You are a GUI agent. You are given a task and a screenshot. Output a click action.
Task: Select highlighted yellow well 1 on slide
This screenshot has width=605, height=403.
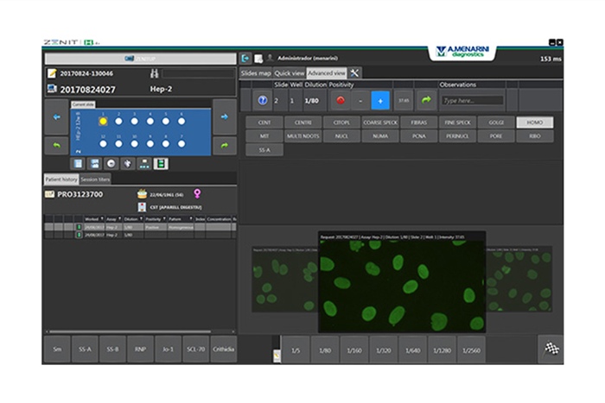click(x=103, y=122)
